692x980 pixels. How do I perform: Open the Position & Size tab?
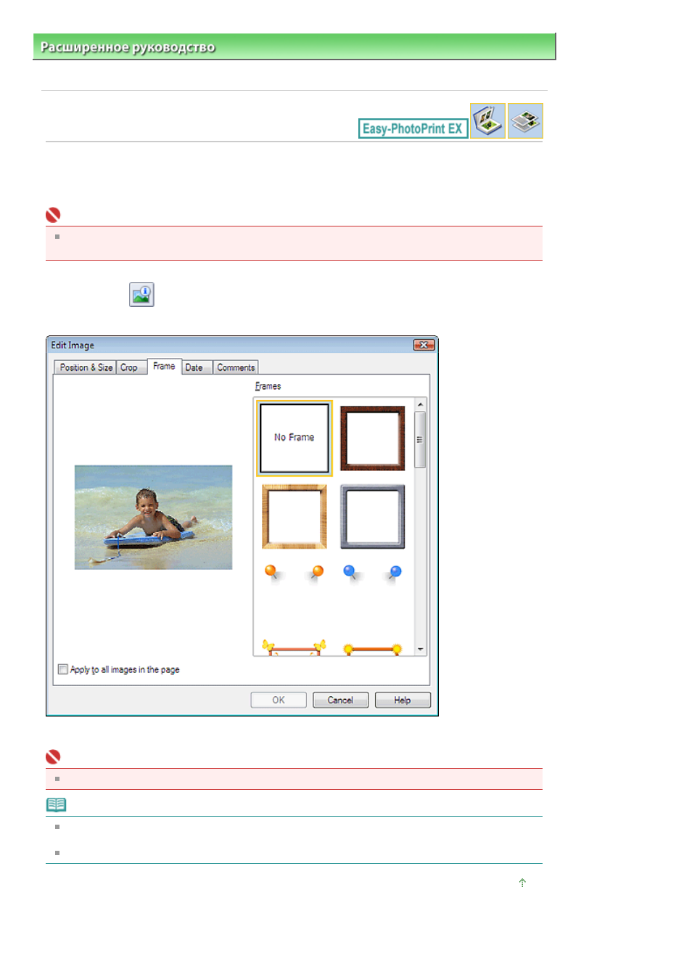[x=86, y=367]
